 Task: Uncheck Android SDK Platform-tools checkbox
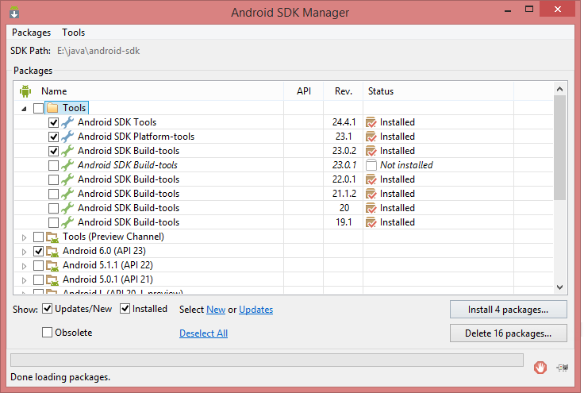(x=54, y=137)
